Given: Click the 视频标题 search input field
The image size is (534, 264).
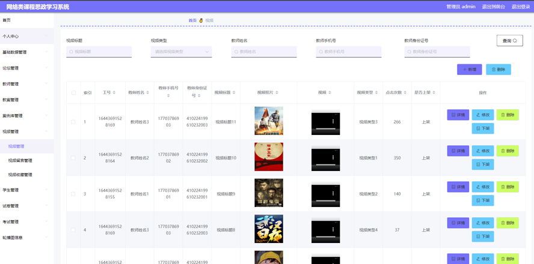Looking at the screenshot, I should pyautogui.click(x=99, y=52).
